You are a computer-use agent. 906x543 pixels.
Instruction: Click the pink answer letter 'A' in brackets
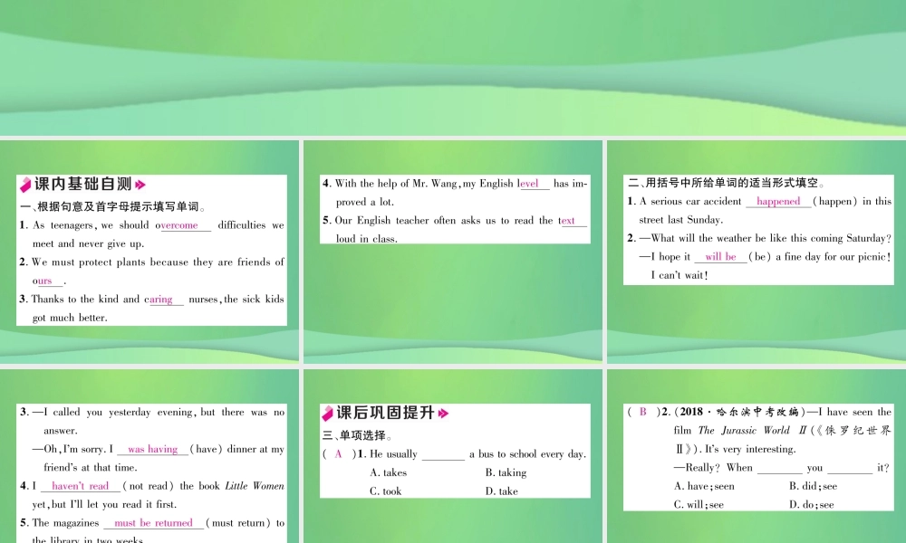click(338, 454)
